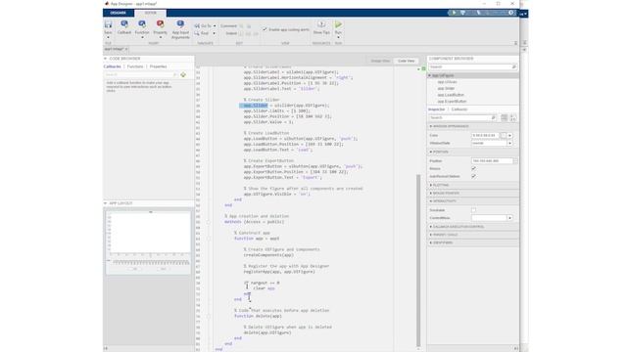The height and width of the screenshot is (352, 627).
Task: Click the Position value input field
Action: [x=492, y=160]
